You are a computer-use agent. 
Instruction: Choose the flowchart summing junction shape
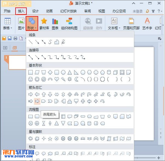coord(30,123)
